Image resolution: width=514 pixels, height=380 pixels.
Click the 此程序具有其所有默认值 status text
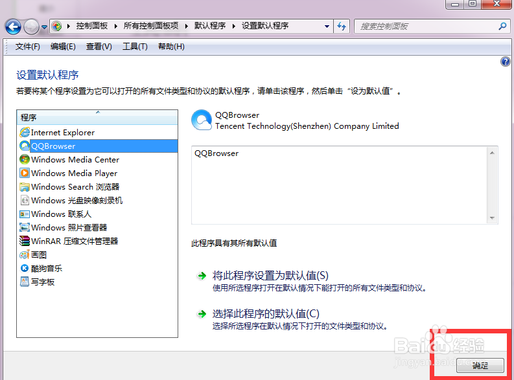[x=234, y=243]
